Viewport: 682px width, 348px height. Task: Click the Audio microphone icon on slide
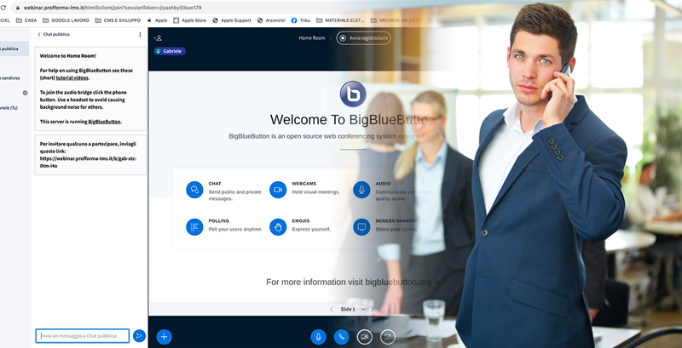point(361,190)
